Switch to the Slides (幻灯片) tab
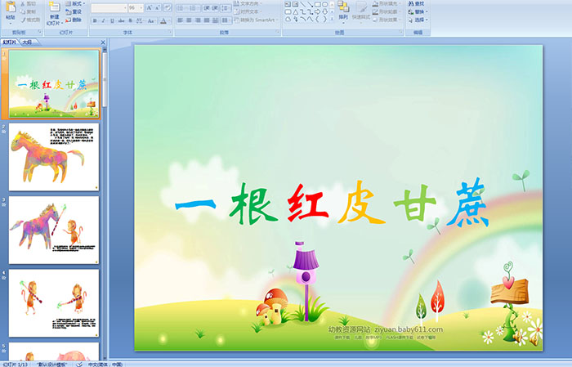 coord(9,41)
